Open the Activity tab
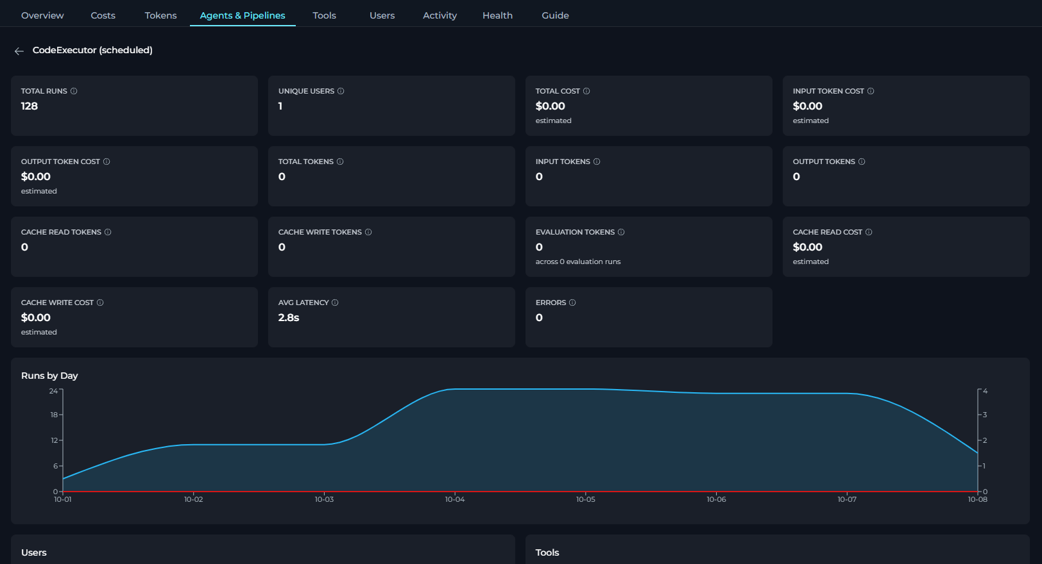This screenshot has width=1042, height=564. point(440,15)
